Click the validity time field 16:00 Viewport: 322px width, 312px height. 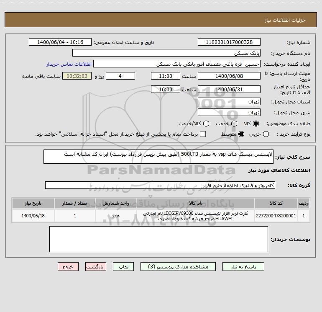pyautogui.click(x=166, y=90)
